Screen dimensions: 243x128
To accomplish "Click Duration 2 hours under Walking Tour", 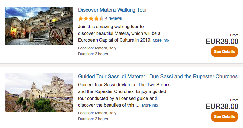I will tap(93, 54).
